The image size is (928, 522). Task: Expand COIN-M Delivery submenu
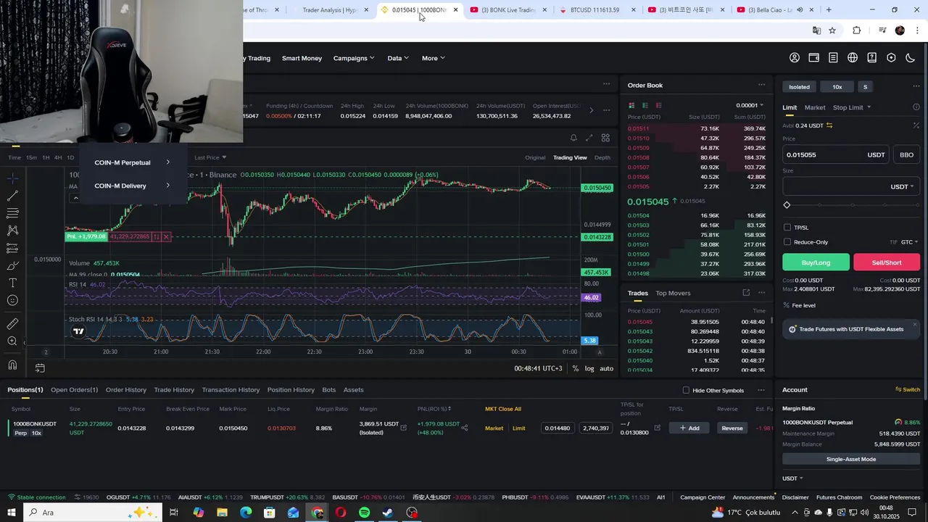click(132, 186)
